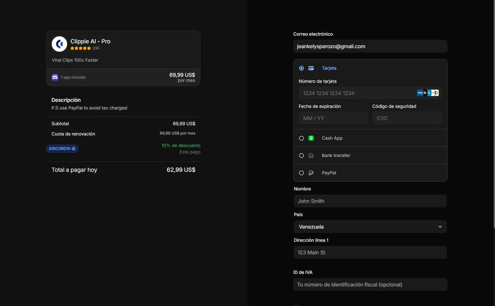
Task: Click the '10% de descuento' text
Action: [181, 145]
